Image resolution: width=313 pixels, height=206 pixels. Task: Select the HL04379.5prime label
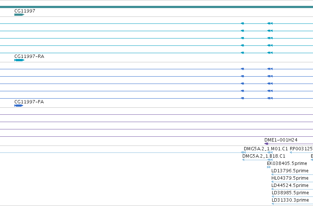290,178
